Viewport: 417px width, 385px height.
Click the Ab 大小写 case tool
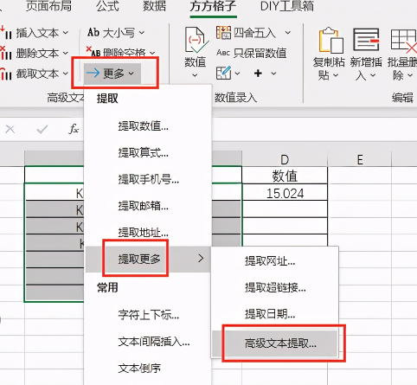pos(116,33)
